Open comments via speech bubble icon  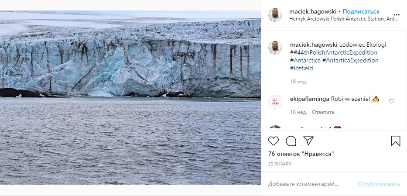coord(291,141)
